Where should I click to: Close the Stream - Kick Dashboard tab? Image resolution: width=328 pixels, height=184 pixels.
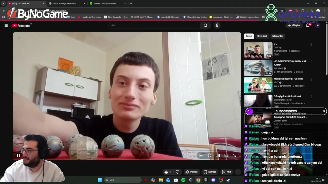pyautogui.click(x=125, y=4)
